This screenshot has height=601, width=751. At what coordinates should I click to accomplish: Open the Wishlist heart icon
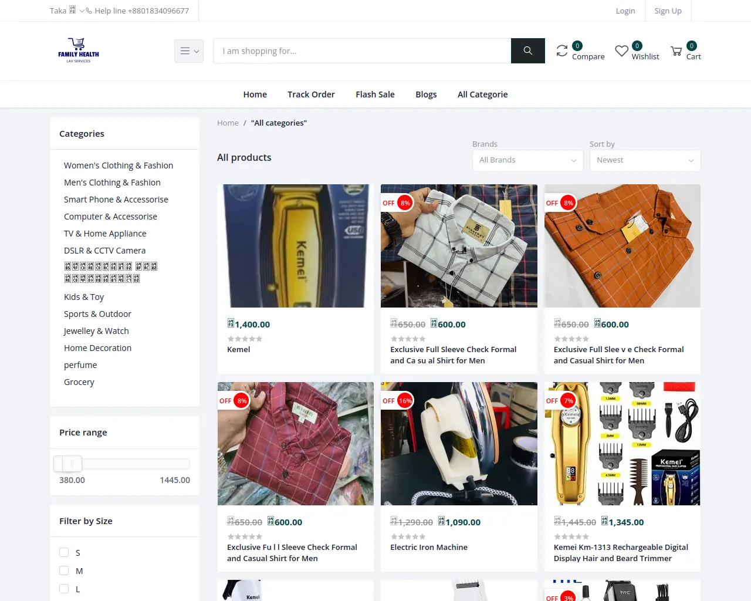(x=621, y=51)
